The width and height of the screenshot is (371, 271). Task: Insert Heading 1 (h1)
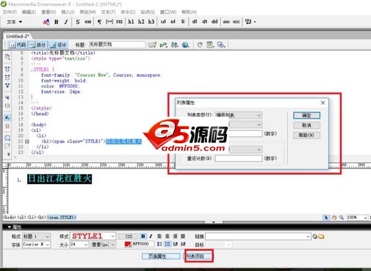coord(131,22)
